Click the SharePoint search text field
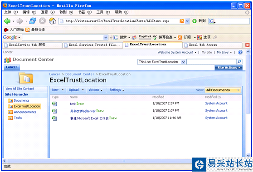This screenshot has height=172, width=253. click(212, 62)
